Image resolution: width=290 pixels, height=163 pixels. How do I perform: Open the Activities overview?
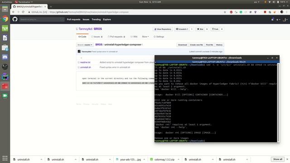tap(7, 2)
